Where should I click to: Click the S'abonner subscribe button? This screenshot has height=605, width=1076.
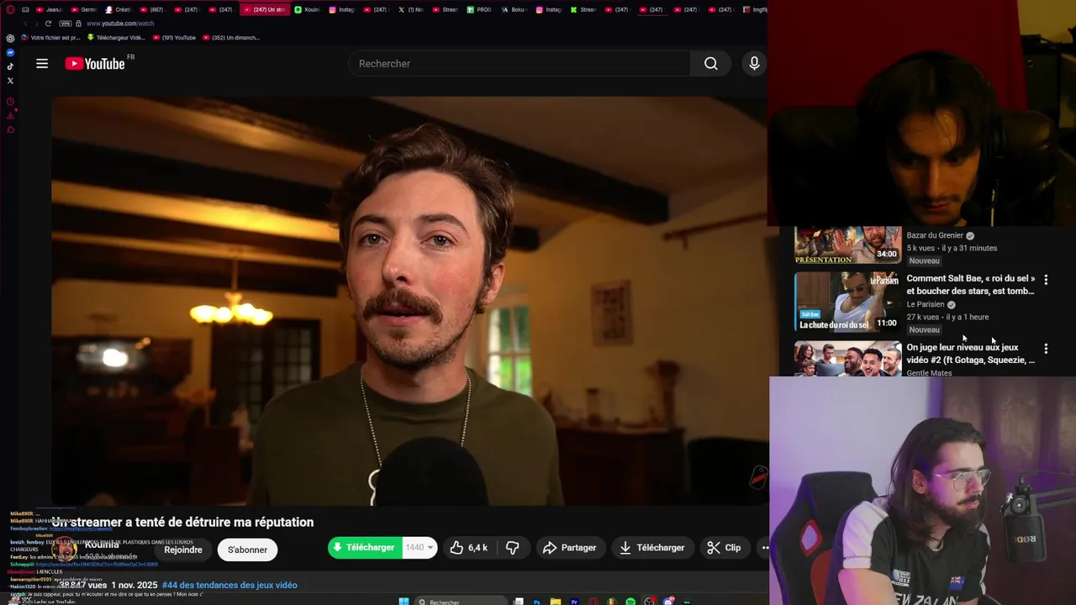click(x=247, y=550)
